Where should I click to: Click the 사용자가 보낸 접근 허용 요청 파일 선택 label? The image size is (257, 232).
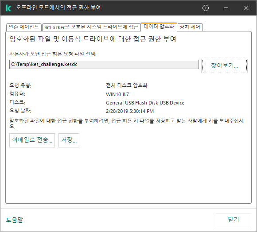point(53,54)
